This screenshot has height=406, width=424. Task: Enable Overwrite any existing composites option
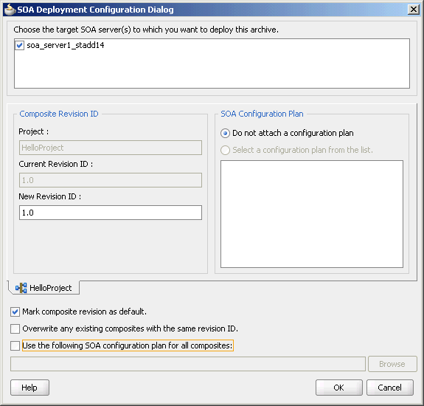(15, 329)
